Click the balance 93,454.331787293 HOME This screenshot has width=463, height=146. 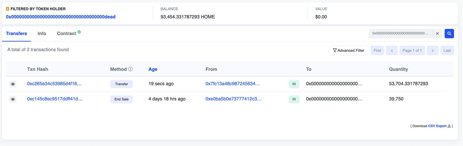point(188,17)
